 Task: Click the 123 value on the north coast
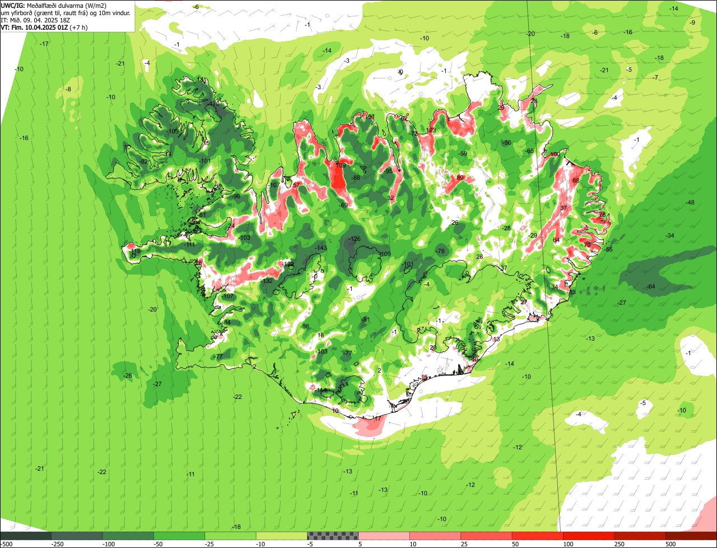tap(430, 130)
